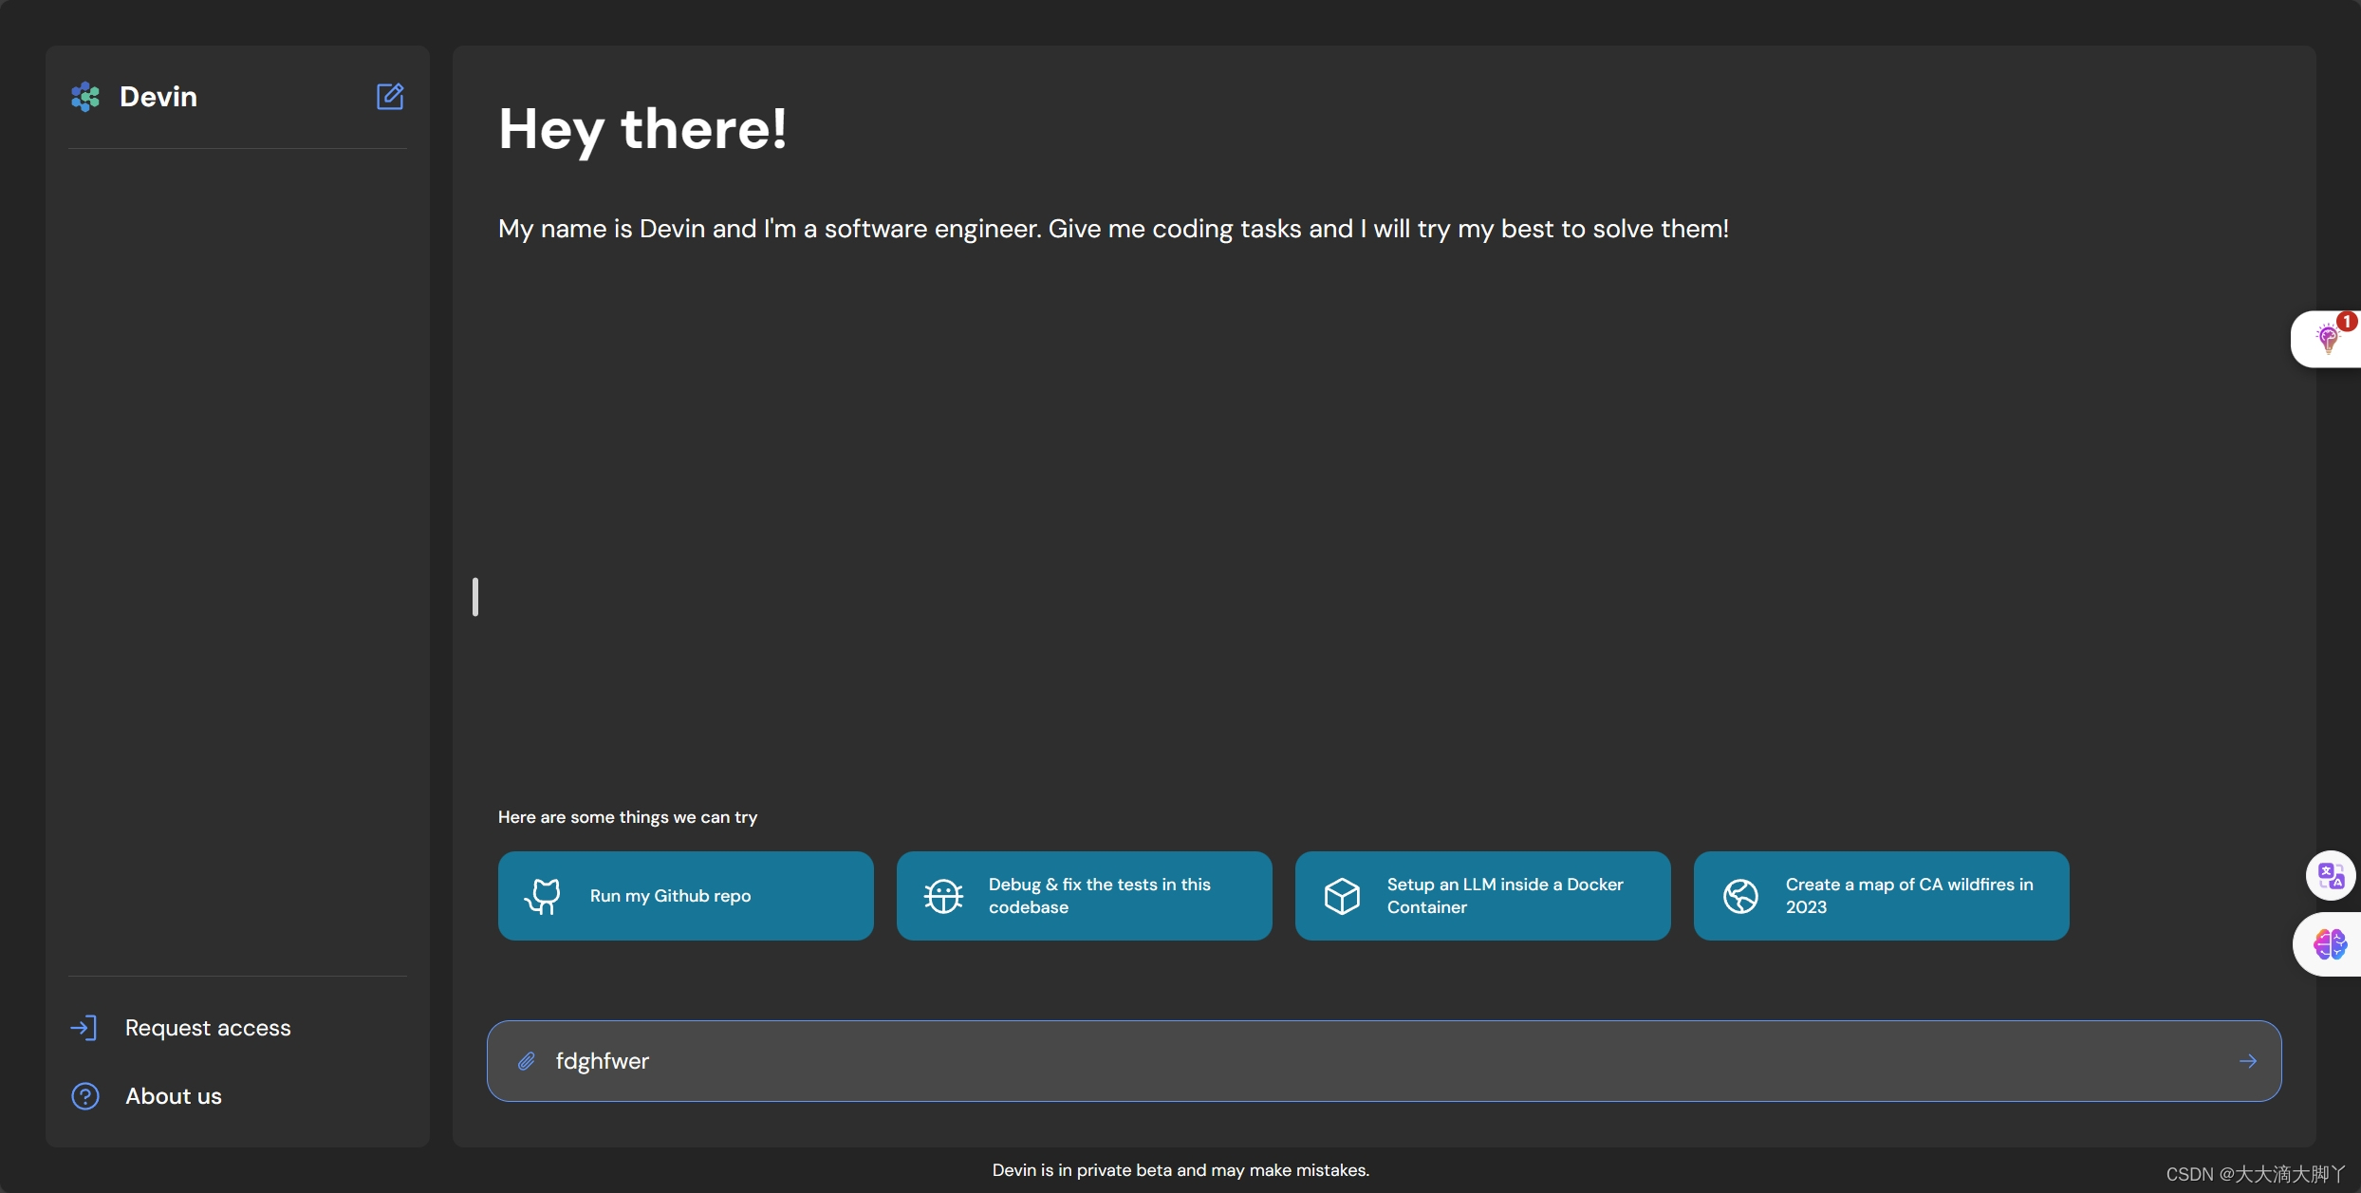This screenshot has height=1193, width=2361.
Task: Click the globe icon on wildfires card
Action: point(1740,896)
